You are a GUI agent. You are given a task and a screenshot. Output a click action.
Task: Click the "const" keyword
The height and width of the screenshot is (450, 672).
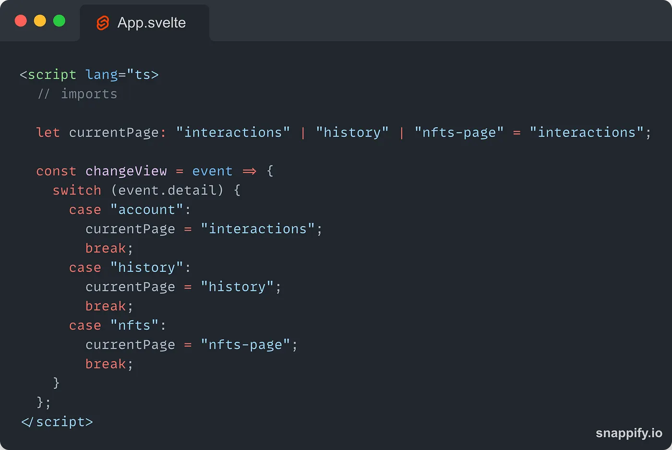[x=56, y=171]
